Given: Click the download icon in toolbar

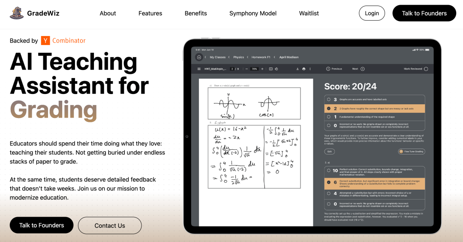Looking at the screenshot, I should 298,69.
